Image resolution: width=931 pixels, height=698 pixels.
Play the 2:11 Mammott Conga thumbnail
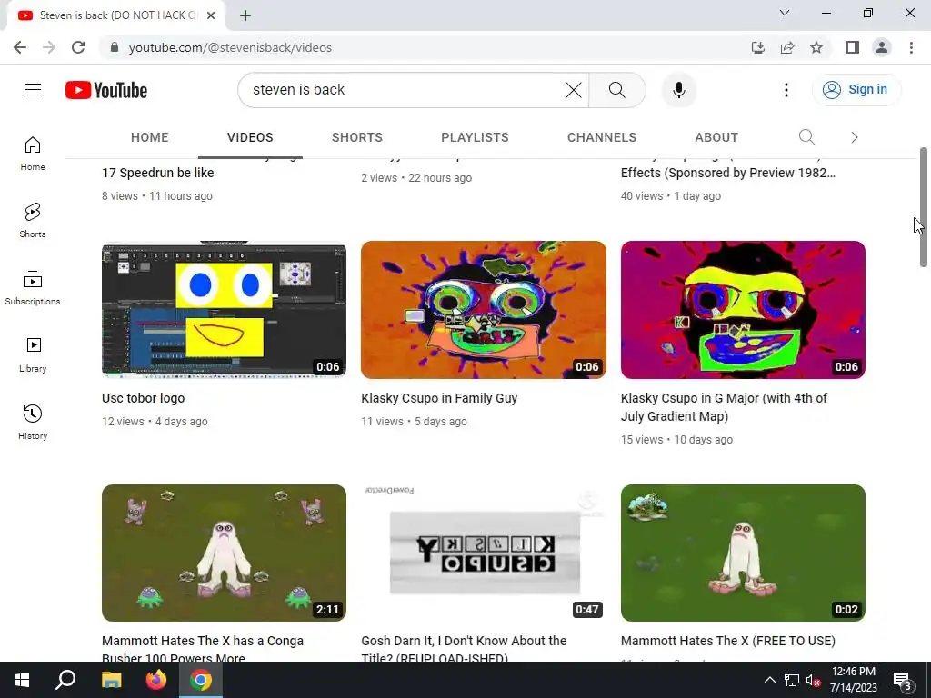[224, 553]
